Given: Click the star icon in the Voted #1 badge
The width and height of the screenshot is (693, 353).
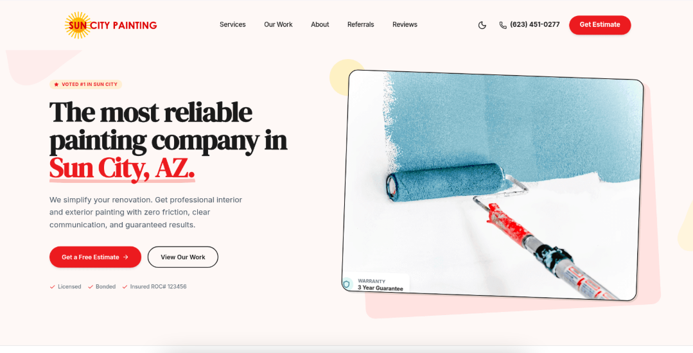Looking at the screenshot, I should point(56,84).
